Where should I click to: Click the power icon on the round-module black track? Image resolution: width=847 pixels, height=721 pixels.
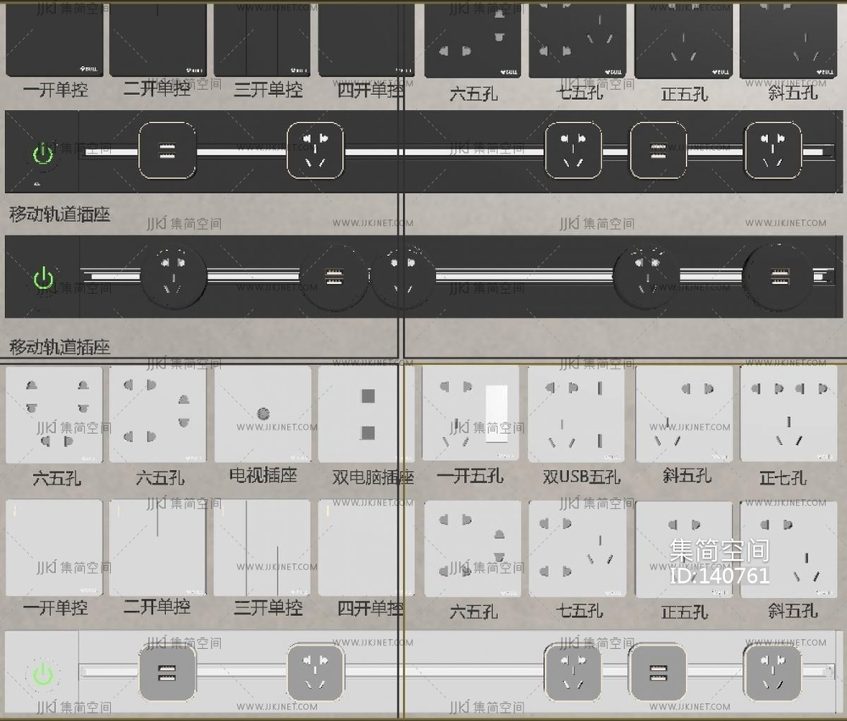click(x=42, y=278)
